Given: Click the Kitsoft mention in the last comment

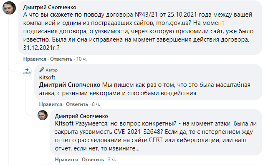Looking at the screenshot, I should [x=64, y=123].
